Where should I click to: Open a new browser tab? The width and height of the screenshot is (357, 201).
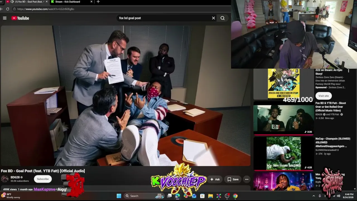[98, 2]
